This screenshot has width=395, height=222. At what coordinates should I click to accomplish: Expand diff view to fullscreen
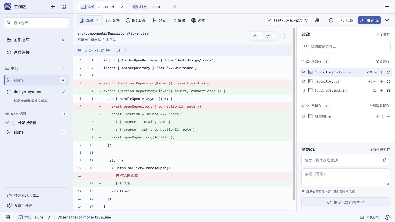pyautogui.click(x=283, y=36)
